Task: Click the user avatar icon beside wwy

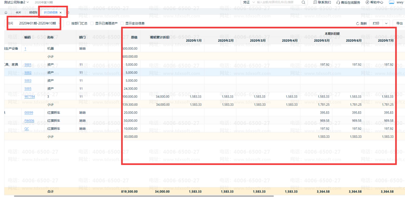Action: tap(391, 2)
